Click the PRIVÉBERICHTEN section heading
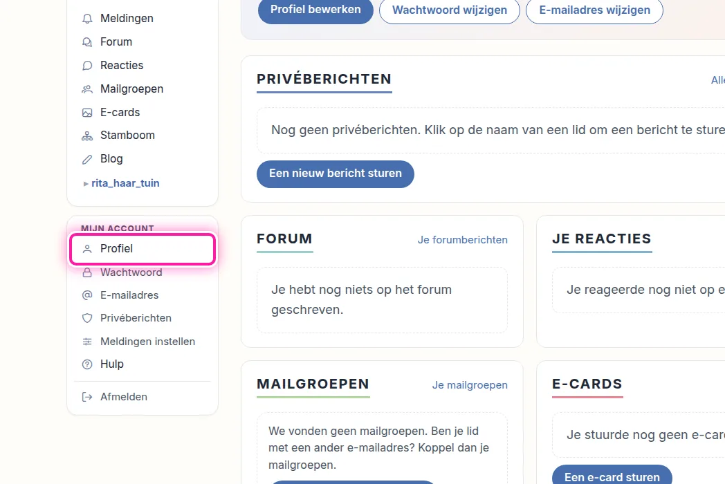 point(324,79)
